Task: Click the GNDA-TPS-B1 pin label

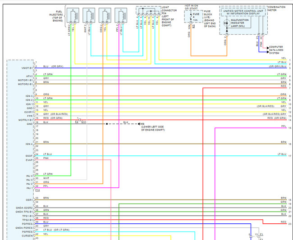Action: (24, 212)
